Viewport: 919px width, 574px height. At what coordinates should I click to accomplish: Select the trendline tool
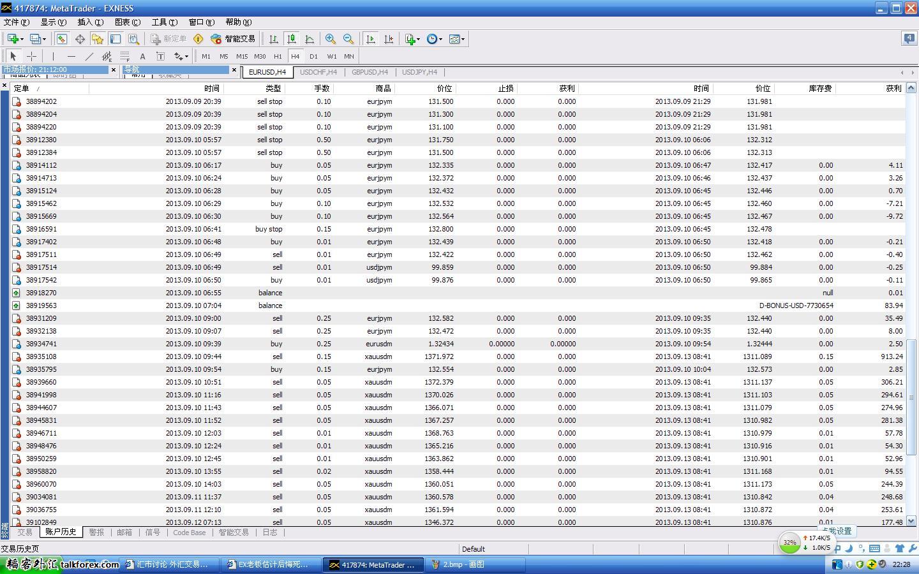click(89, 56)
